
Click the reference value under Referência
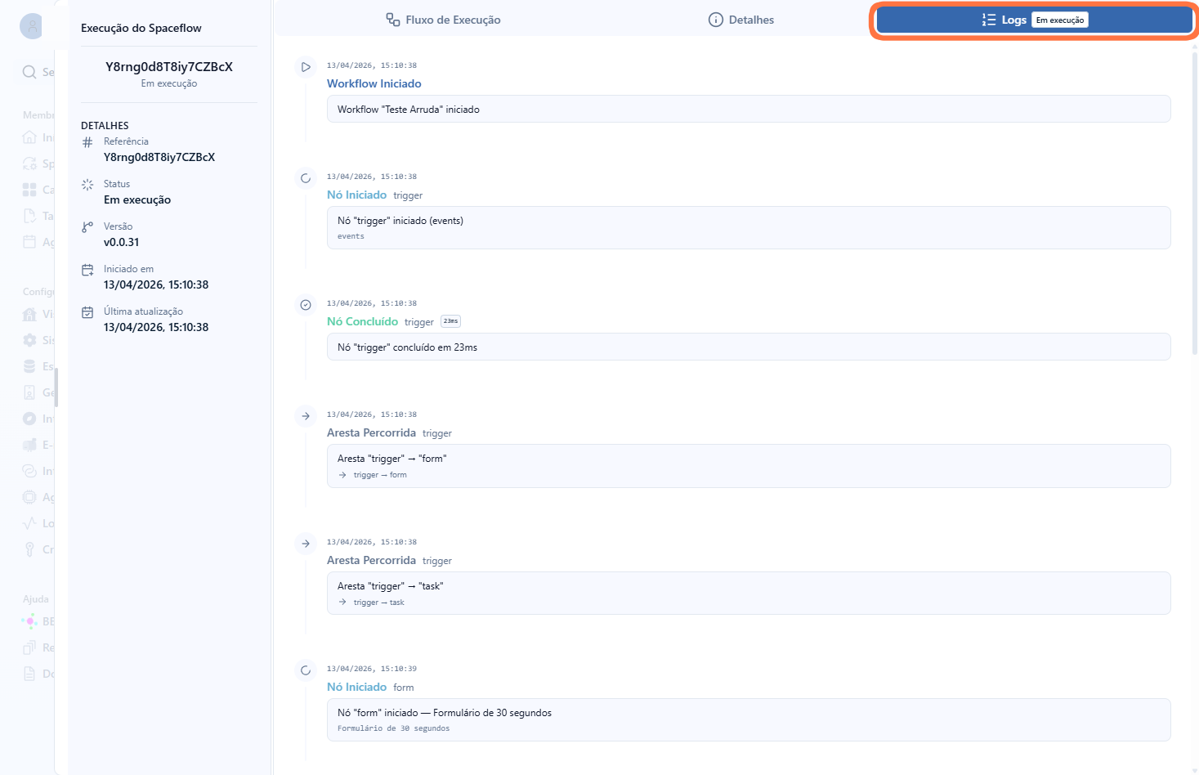159,157
